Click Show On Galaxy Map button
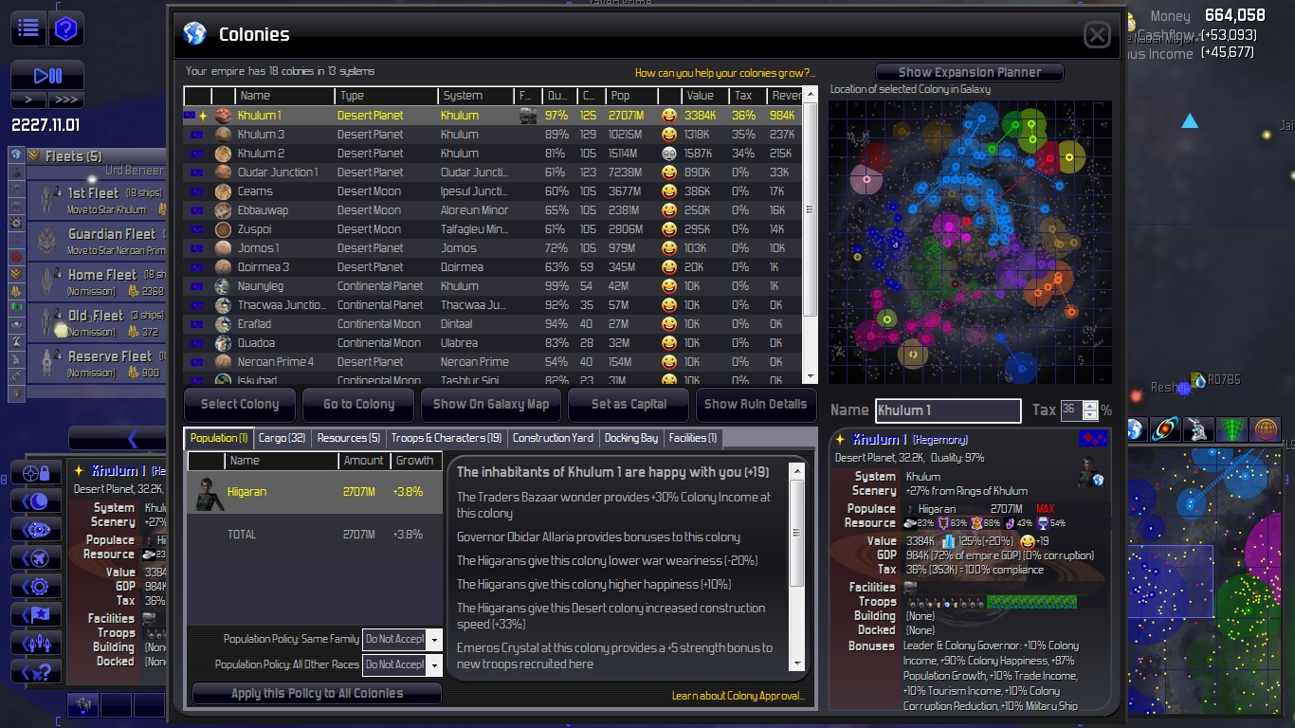This screenshot has height=728, width=1295. pyautogui.click(x=491, y=405)
